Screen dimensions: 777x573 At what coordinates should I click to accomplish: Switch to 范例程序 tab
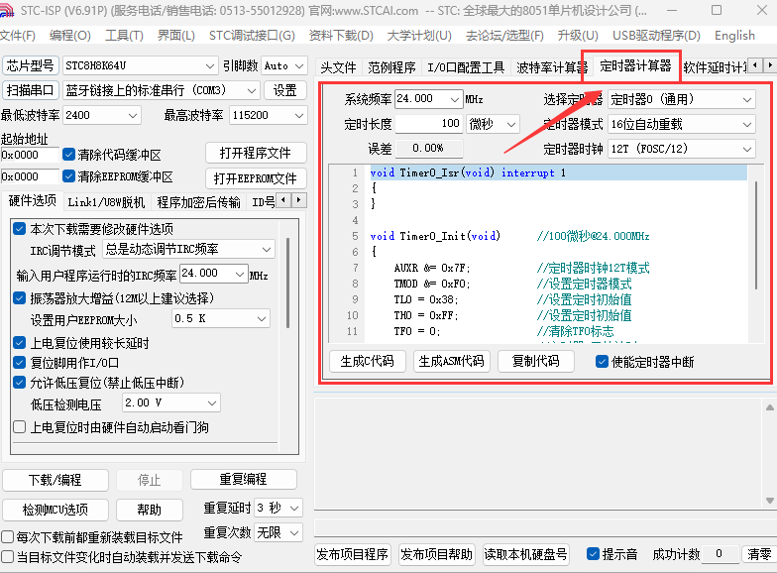click(391, 67)
